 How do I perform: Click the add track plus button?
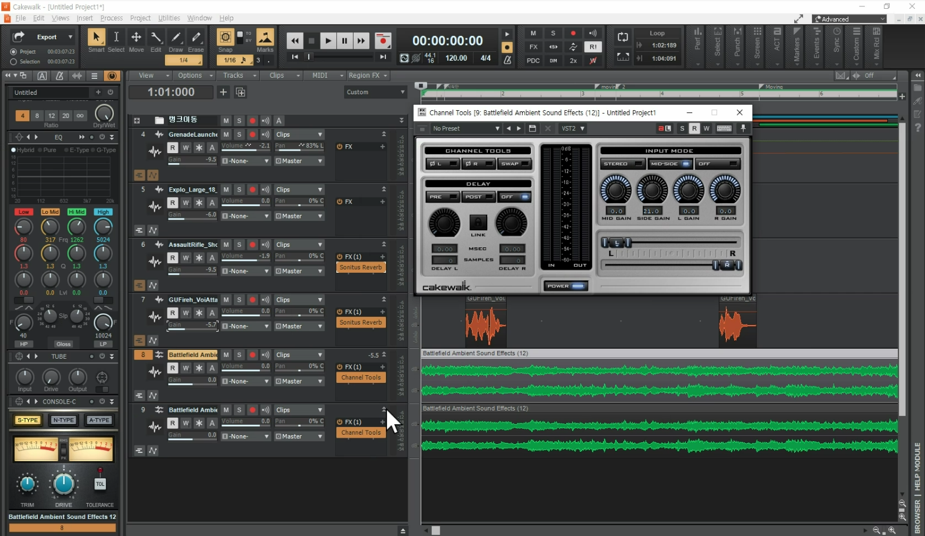[x=223, y=92]
